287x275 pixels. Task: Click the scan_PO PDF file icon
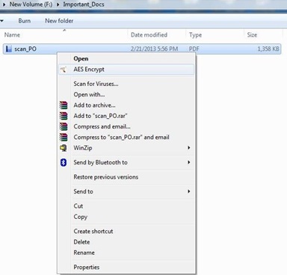click(9, 49)
